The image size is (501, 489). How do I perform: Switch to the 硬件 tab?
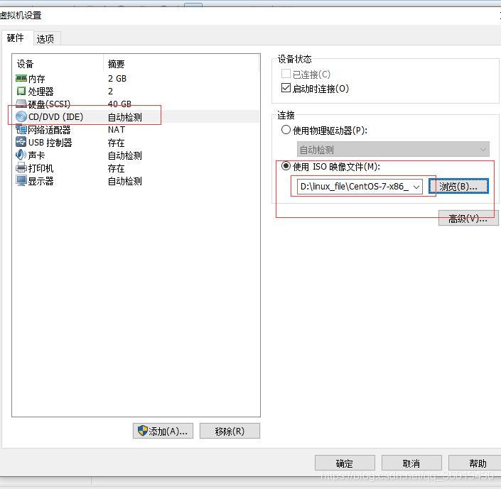16,38
